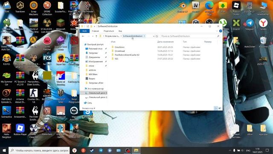Select the PostRebootEventCache.V2 folder
273x154 pixels.
point(127,55)
